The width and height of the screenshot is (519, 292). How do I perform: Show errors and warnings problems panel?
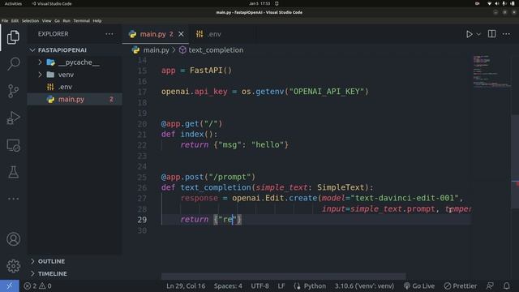point(38,286)
